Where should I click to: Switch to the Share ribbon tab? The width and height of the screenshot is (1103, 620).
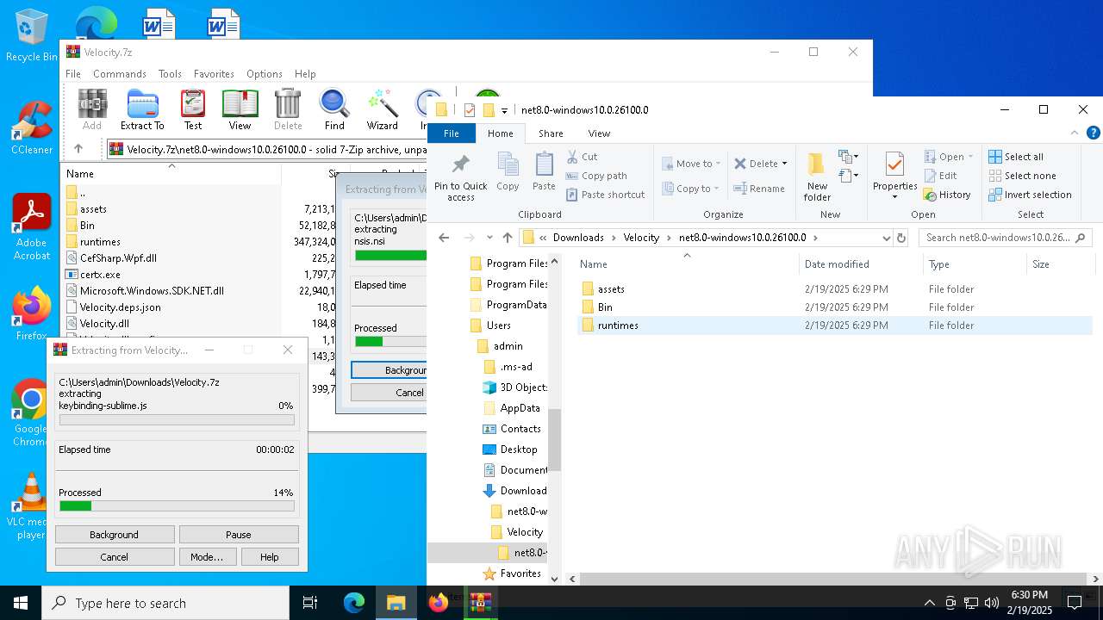coord(551,133)
